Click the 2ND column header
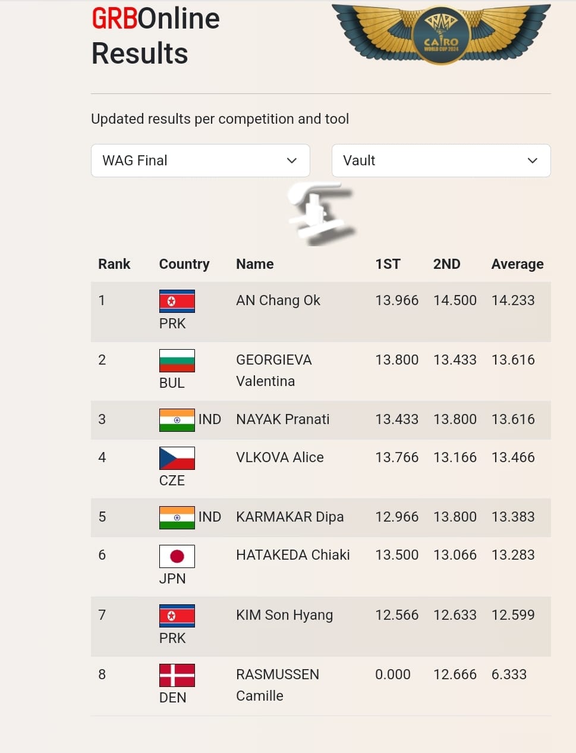 click(x=446, y=264)
